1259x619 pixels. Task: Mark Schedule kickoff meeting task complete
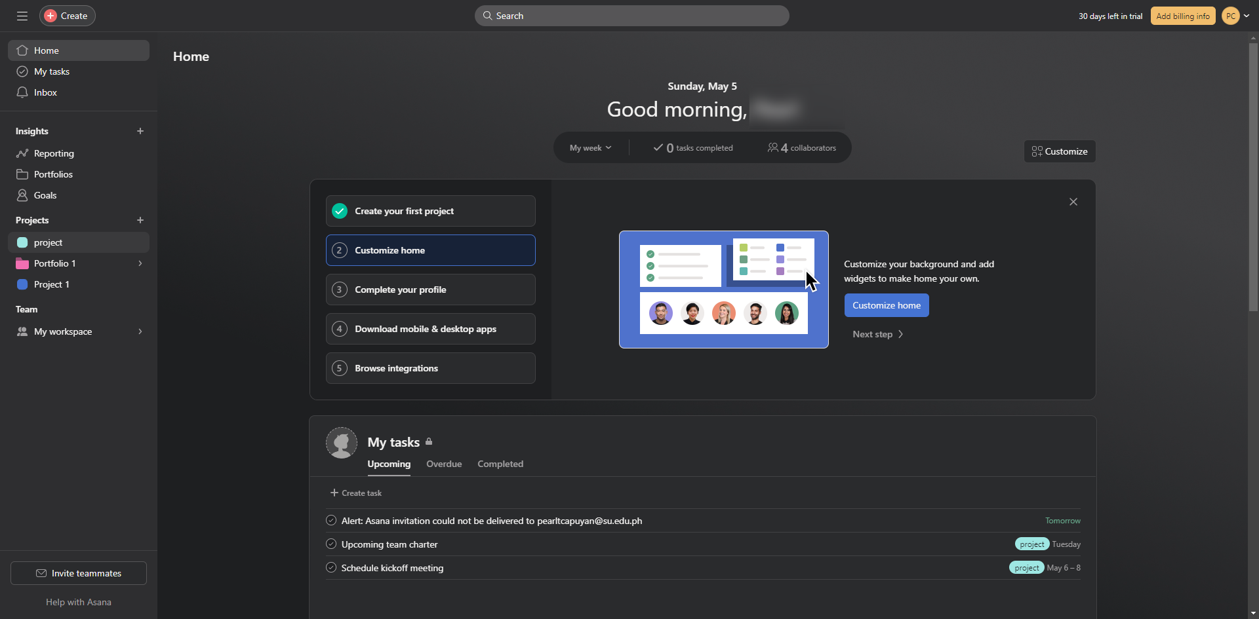331,568
